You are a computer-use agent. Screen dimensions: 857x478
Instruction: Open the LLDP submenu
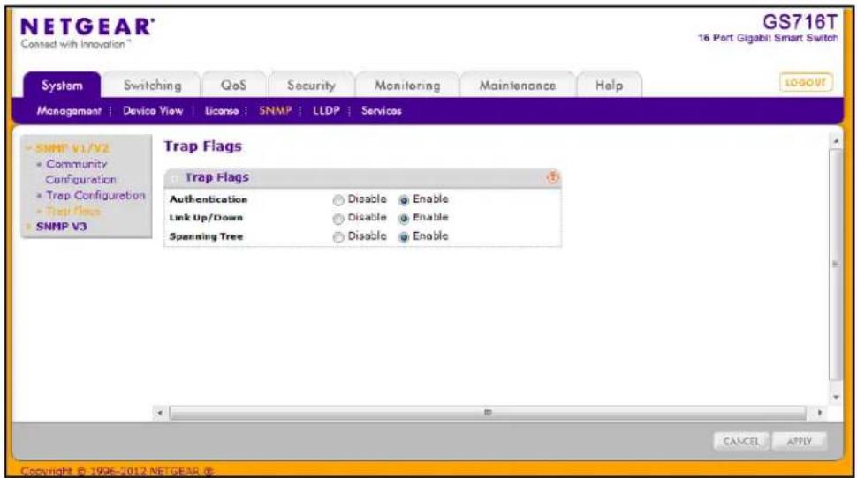coord(326,111)
